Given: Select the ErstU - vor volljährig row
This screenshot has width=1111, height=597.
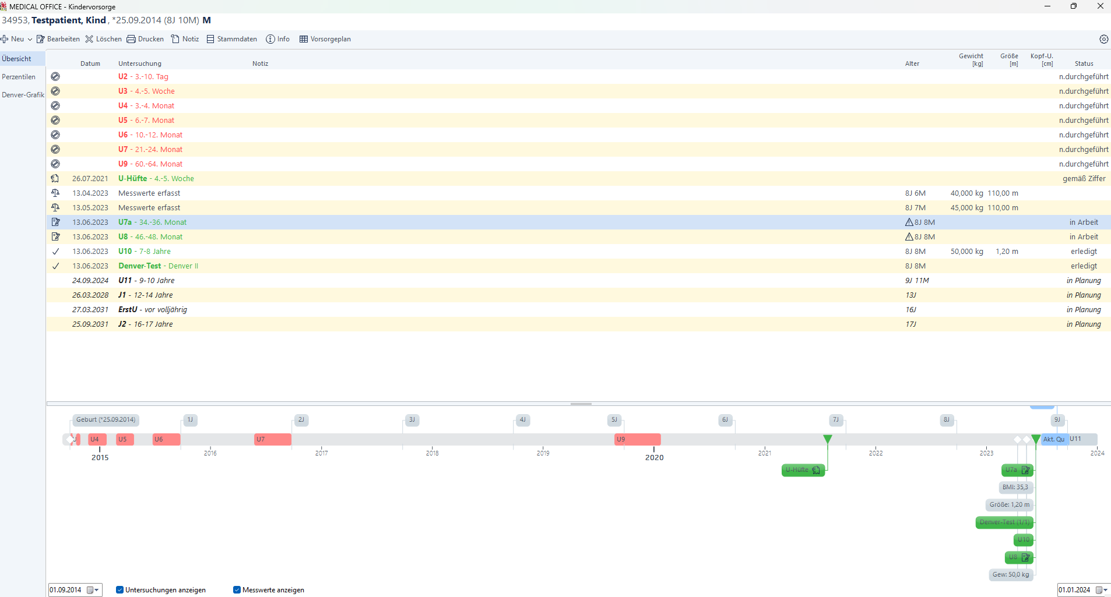Looking at the screenshot, I should [x=578, y=309].
